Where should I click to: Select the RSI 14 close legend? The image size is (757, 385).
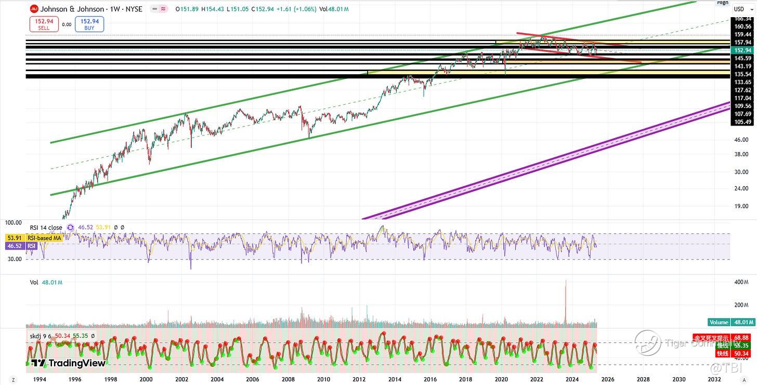(45, 227)
